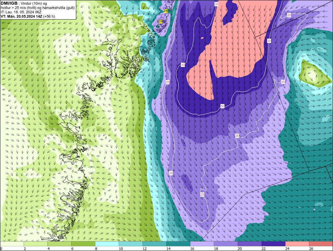
Task: Click the legend tick label "20"
Action: pos(240,249)
